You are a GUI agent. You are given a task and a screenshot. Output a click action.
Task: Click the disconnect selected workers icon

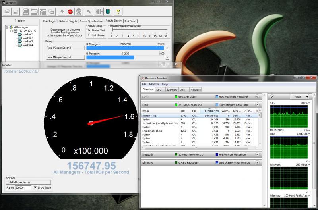point(99,12)
